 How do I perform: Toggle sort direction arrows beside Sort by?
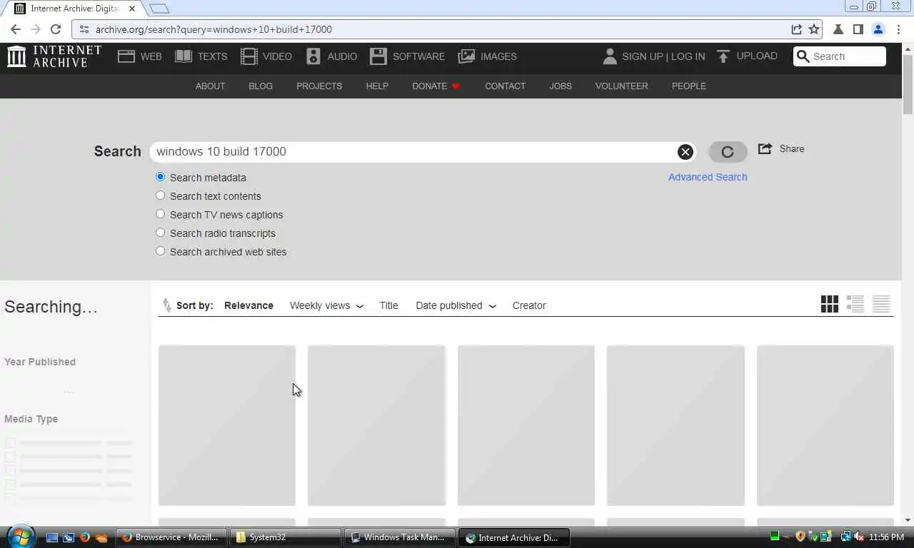coord(167,305)
